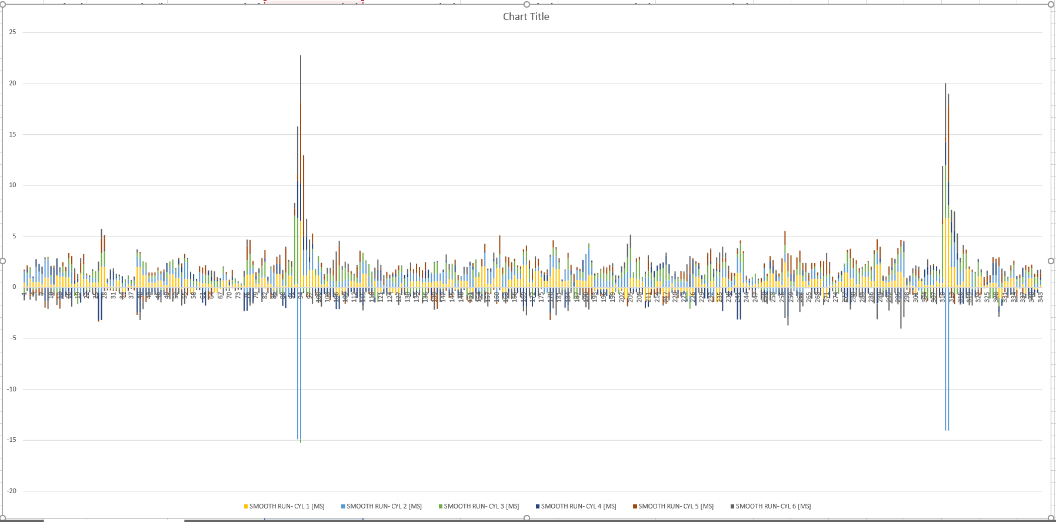This screenshot has width=1056, height=522.
Task: Click the top-right corner chart resize handle
Action: [1051, 5]
